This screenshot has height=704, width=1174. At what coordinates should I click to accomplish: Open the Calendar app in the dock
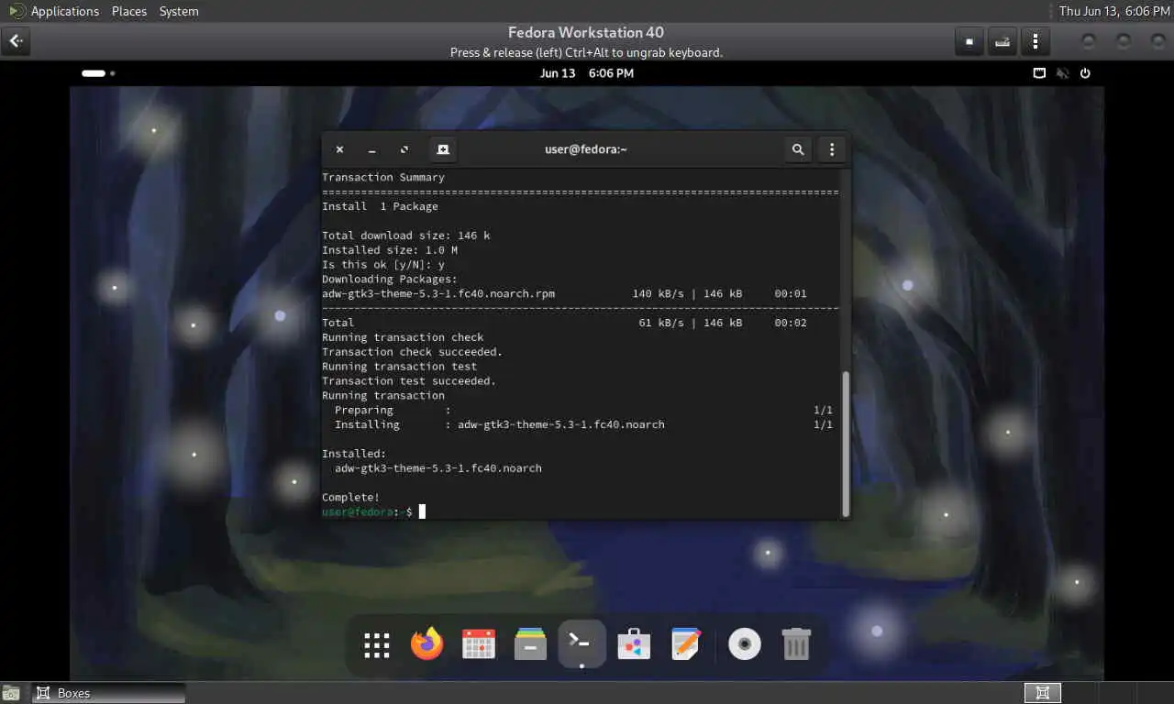[x=479, y=644]
